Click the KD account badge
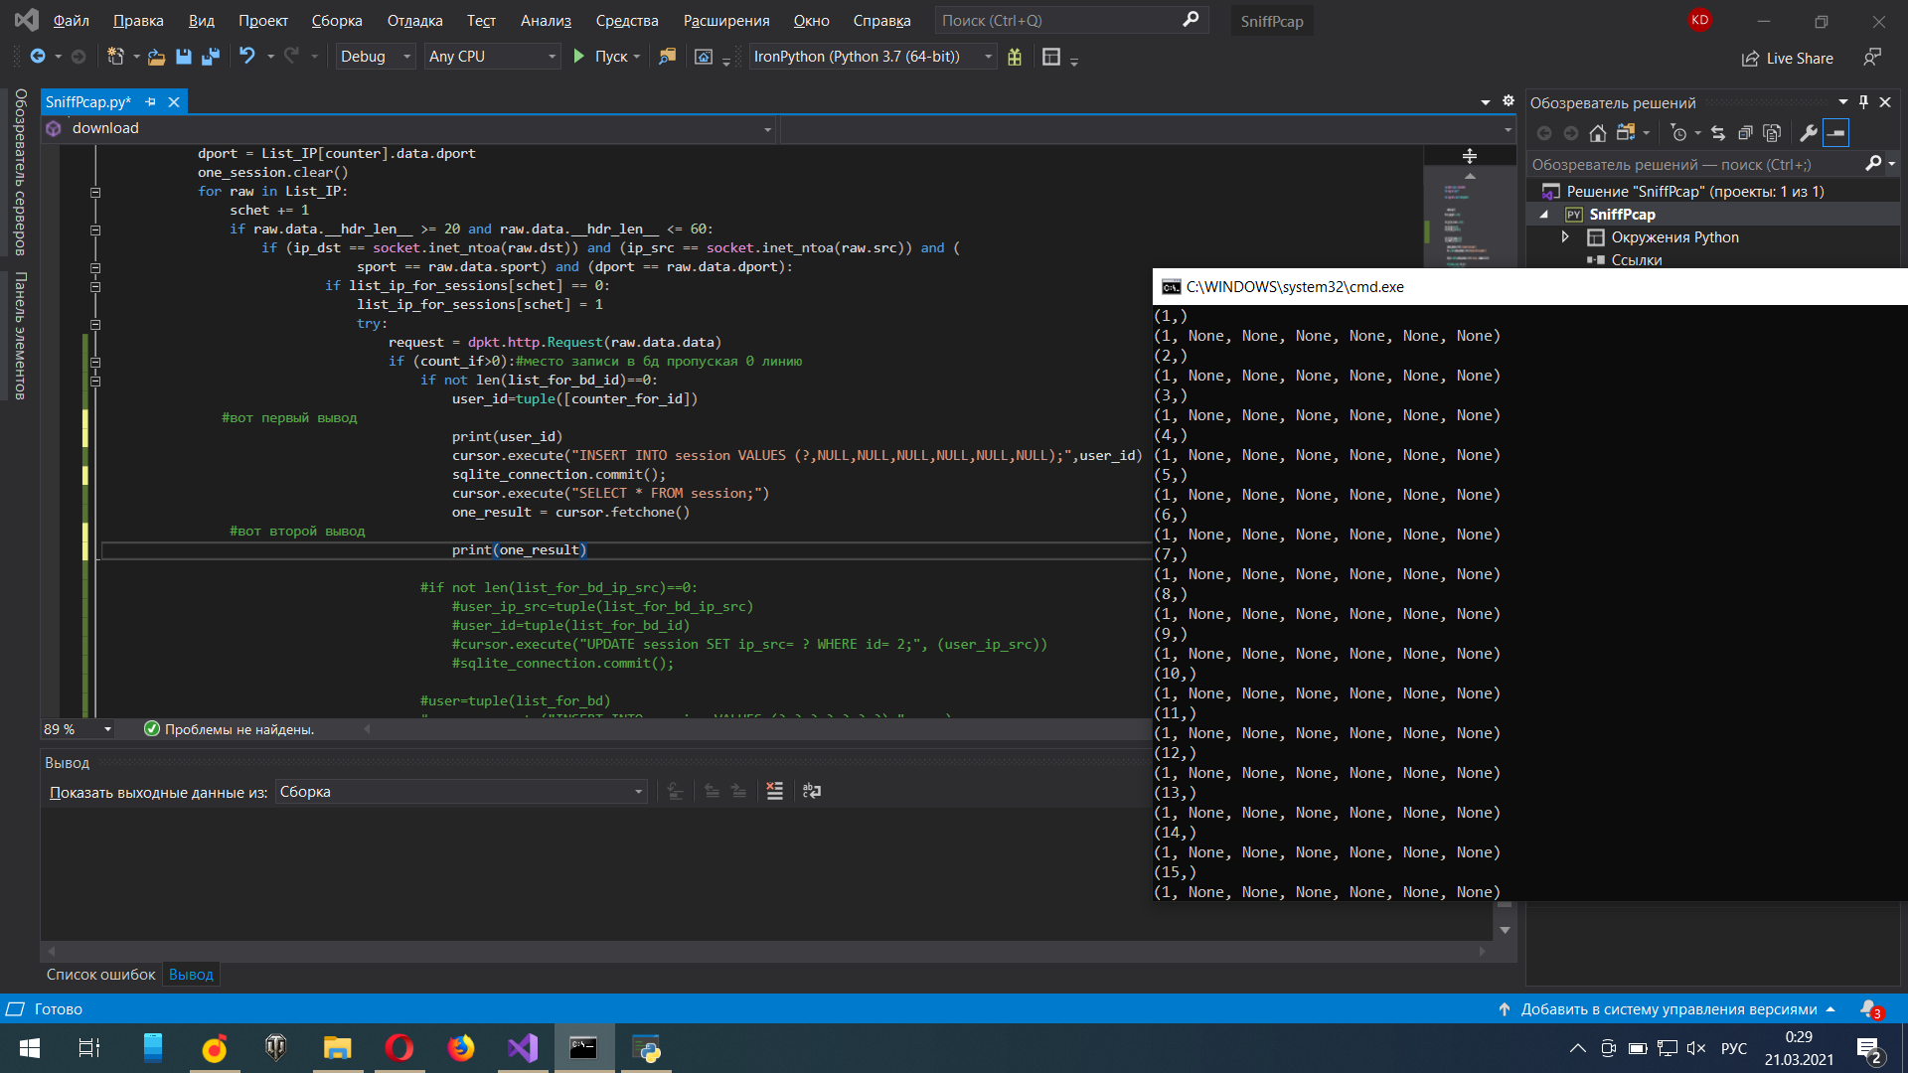The image size is (1908, 1073). coord(1700,20)
